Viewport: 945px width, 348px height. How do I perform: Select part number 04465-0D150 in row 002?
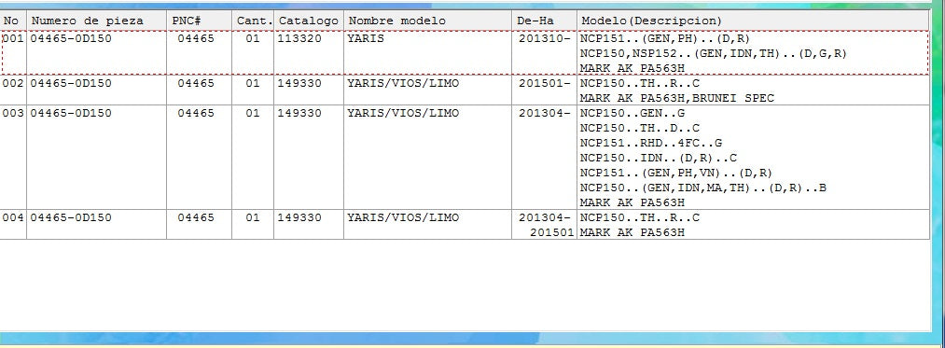(x=71, y=83)
